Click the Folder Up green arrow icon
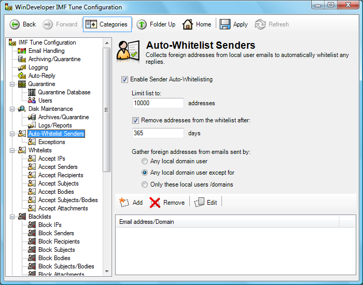This screenshot has width=363, height=285. pos(142,24)
